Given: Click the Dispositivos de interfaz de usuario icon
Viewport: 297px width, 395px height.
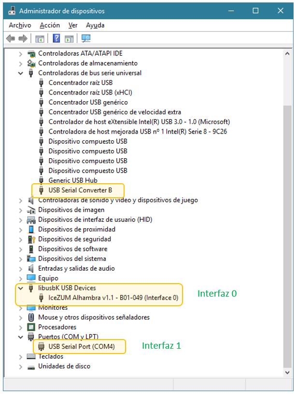Looking at the screenshot, I should (31, 219).
